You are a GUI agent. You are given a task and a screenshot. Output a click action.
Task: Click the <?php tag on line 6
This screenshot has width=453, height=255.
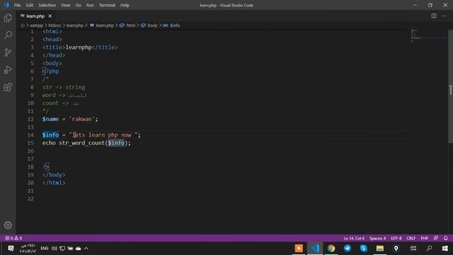pyautogui.click(x=50, y=72)
